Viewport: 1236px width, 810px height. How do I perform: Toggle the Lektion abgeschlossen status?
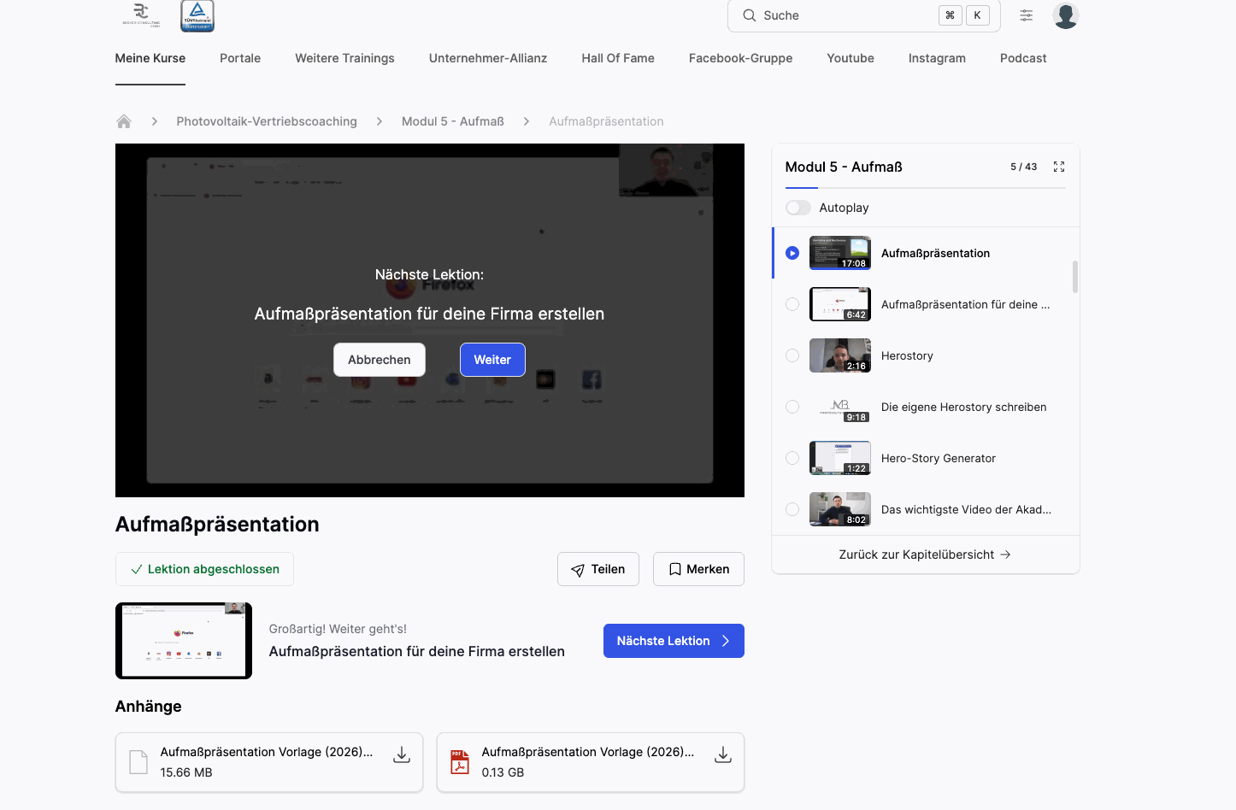tap(204, 569)
